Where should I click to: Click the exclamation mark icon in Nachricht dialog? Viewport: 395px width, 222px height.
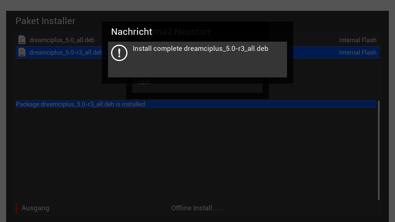pyautogui.click(x=119, y=53)
